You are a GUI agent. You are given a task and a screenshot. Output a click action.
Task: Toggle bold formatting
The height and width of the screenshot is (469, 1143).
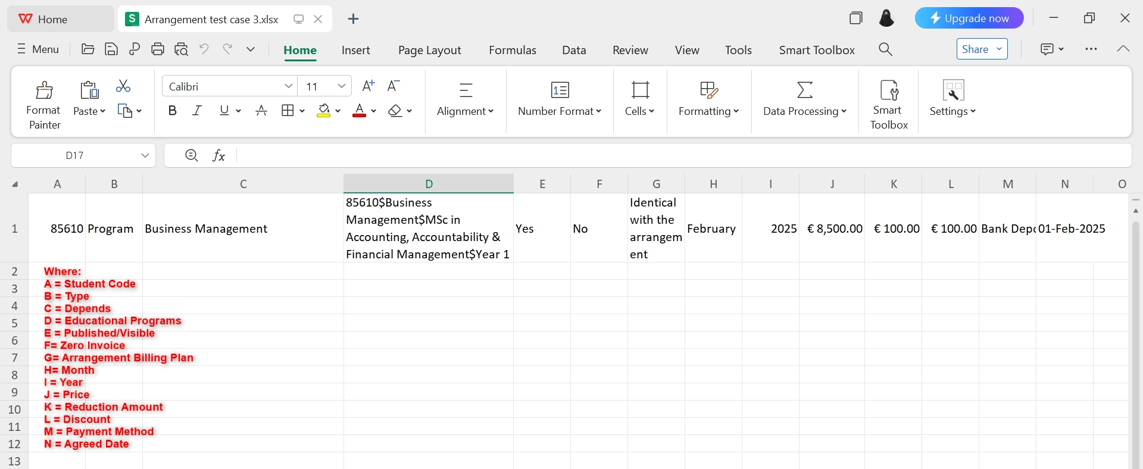173,111
